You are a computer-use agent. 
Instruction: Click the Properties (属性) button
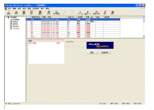tap(92, 53)
